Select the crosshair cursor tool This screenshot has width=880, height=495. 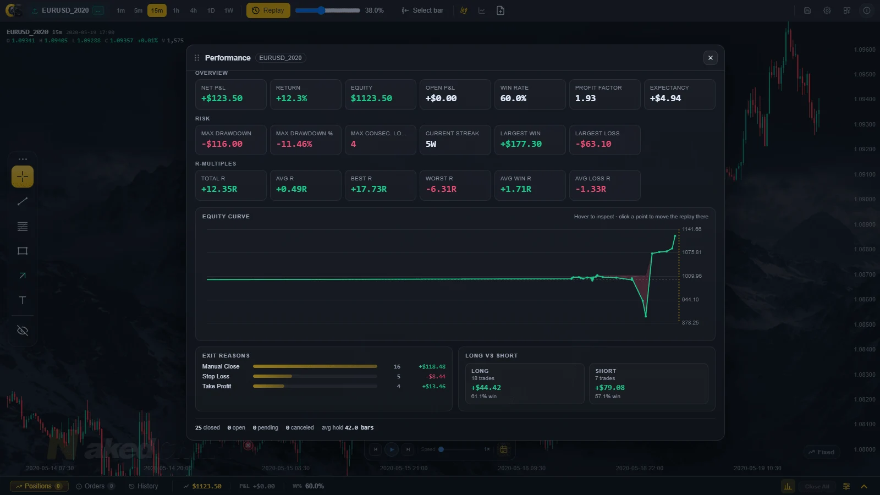click(23, 177)
